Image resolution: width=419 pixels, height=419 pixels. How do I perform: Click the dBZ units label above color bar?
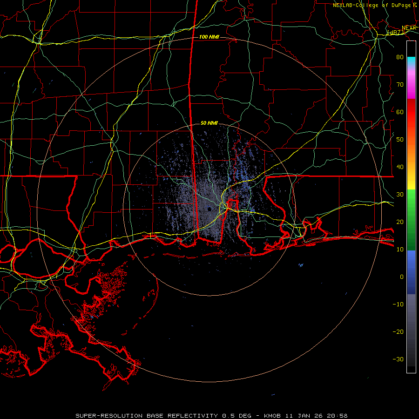[x=396, y=33]
